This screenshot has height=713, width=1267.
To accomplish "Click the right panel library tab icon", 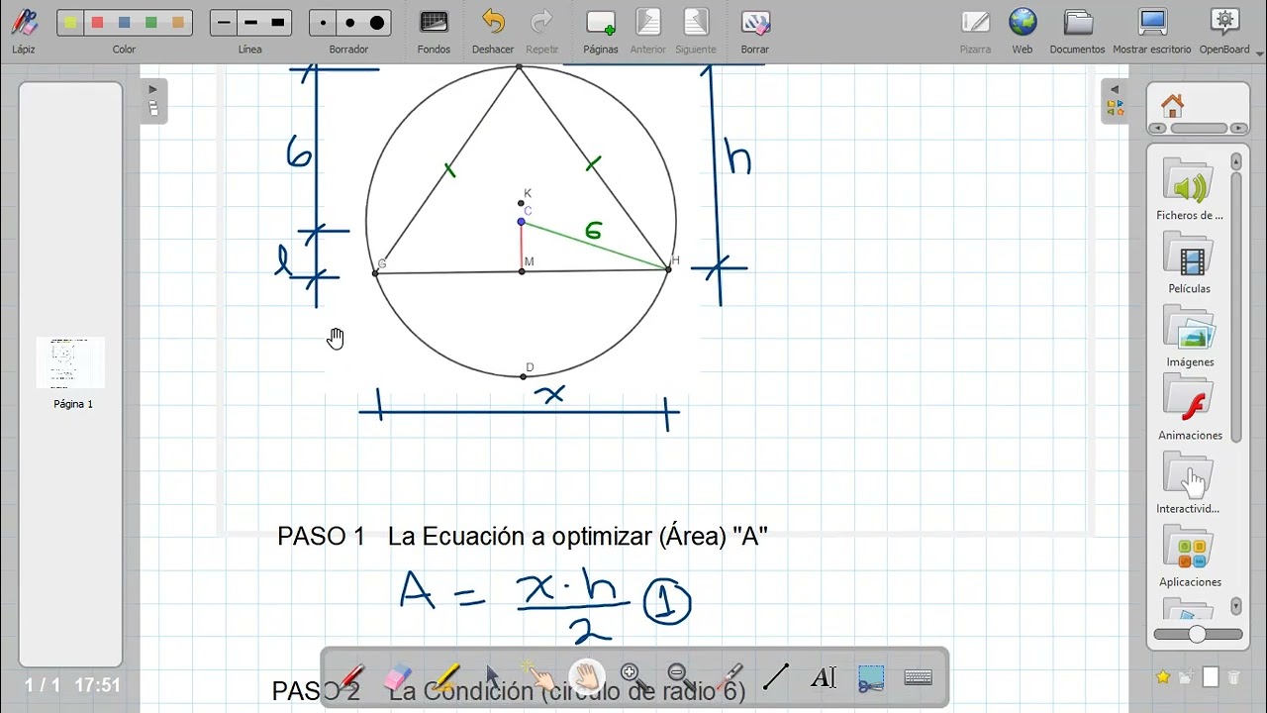I will coord(1115,108).
